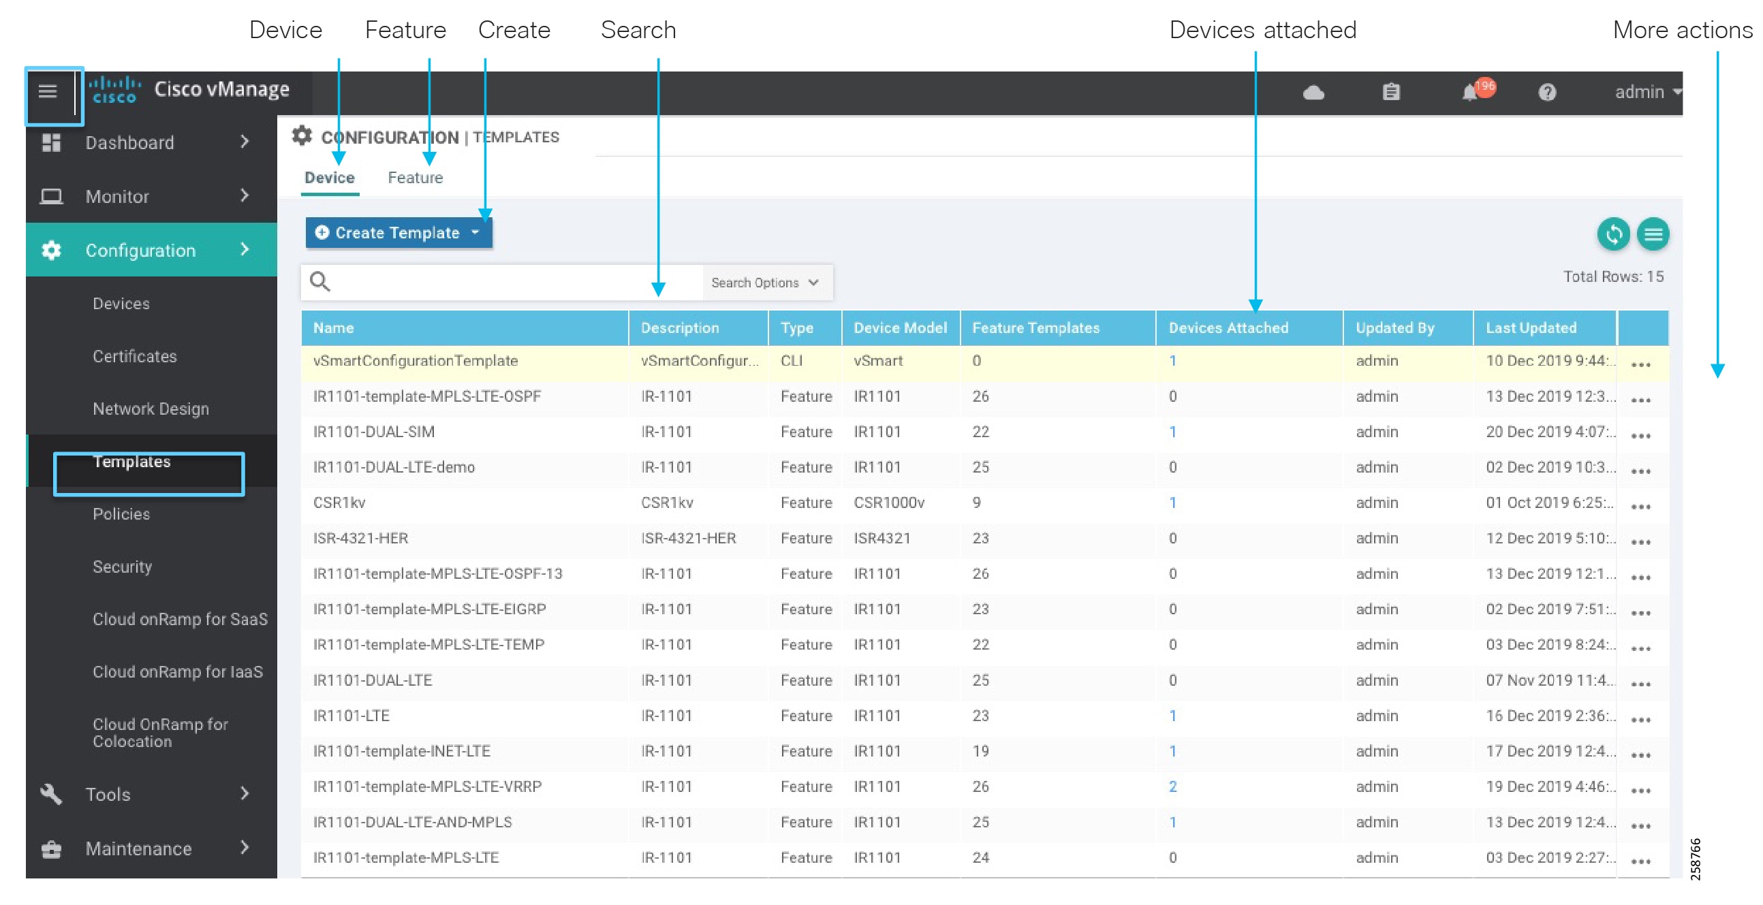The height and width of the screenshot is (905, 1763).
Task: Open Network Design menu item
Action: 151,409
